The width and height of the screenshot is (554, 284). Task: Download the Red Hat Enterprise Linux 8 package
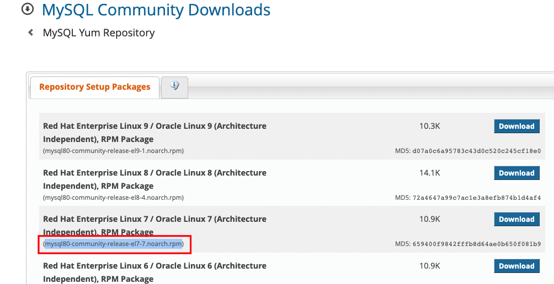point(516,173)
